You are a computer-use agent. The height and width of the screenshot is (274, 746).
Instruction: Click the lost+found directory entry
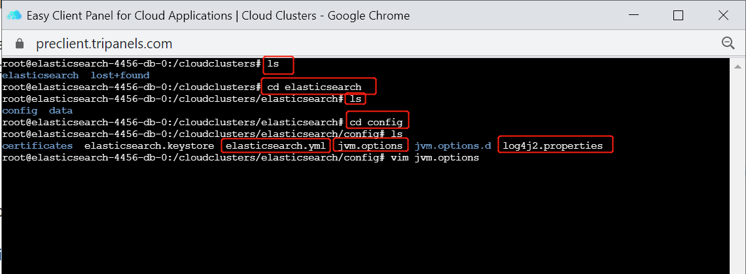[x=120, y=76]
